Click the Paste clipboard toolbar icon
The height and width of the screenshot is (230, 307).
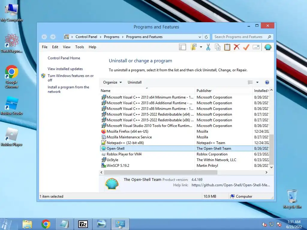(x=227, y=47)
